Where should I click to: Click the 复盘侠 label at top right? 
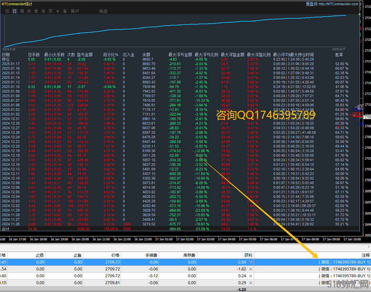(x=312, y=4)
